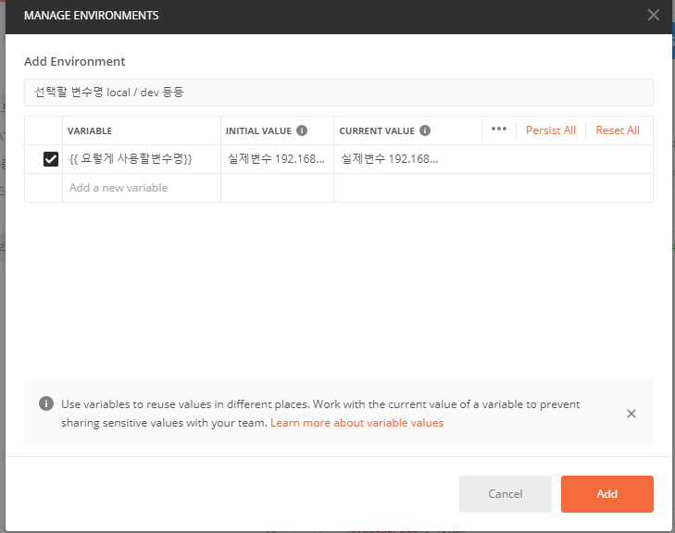
Task: Click the empty initial value cell in new row
Action: [277, 188]
